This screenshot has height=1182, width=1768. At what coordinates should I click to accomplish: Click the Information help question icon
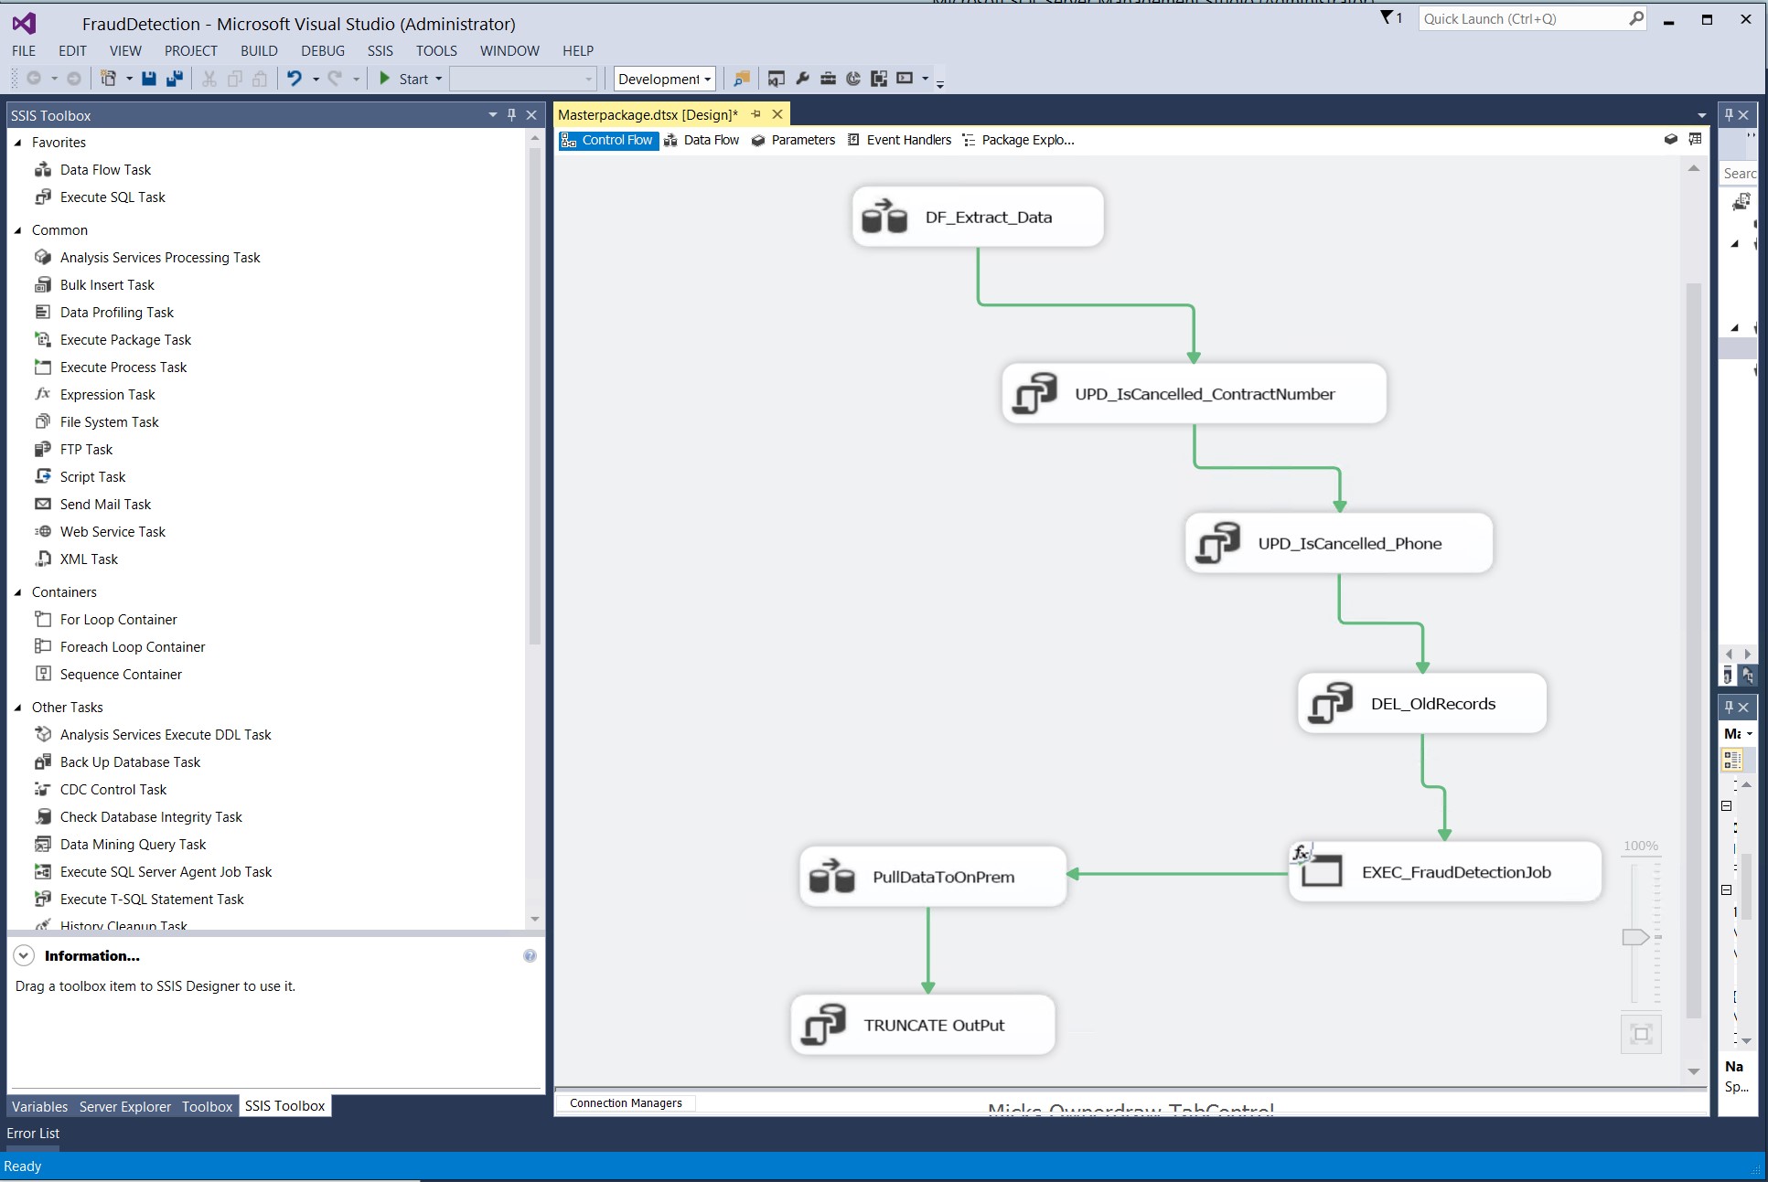pos(530,955)
